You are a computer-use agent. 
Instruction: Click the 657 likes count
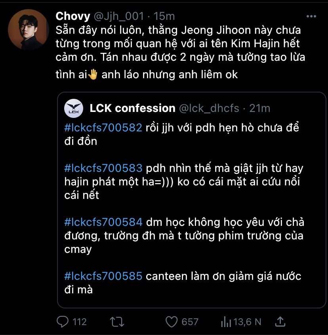pos(190,321)
